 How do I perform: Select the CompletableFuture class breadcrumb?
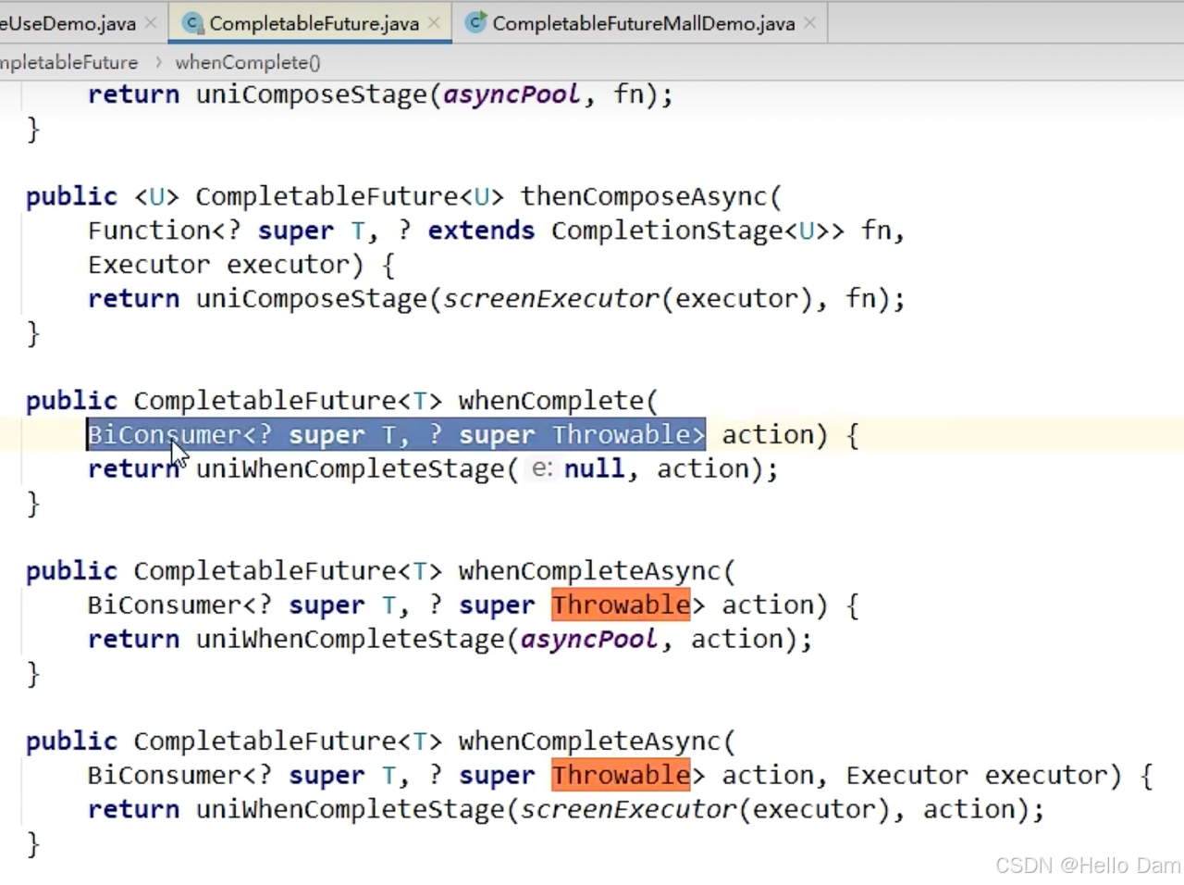click(x=68, y=62)
